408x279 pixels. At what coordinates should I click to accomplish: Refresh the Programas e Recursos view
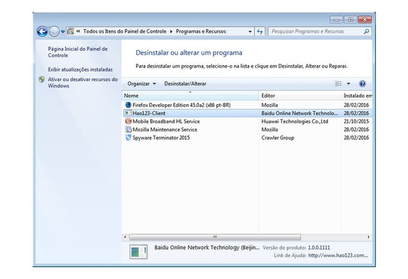(x=260, y=31)
